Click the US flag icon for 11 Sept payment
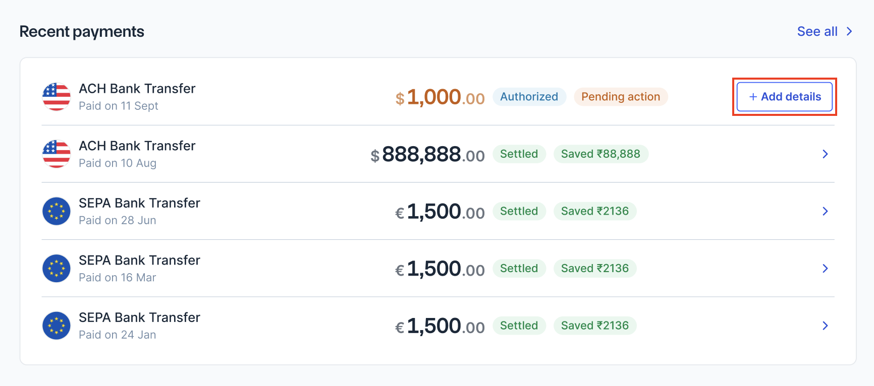 [56, 96]
